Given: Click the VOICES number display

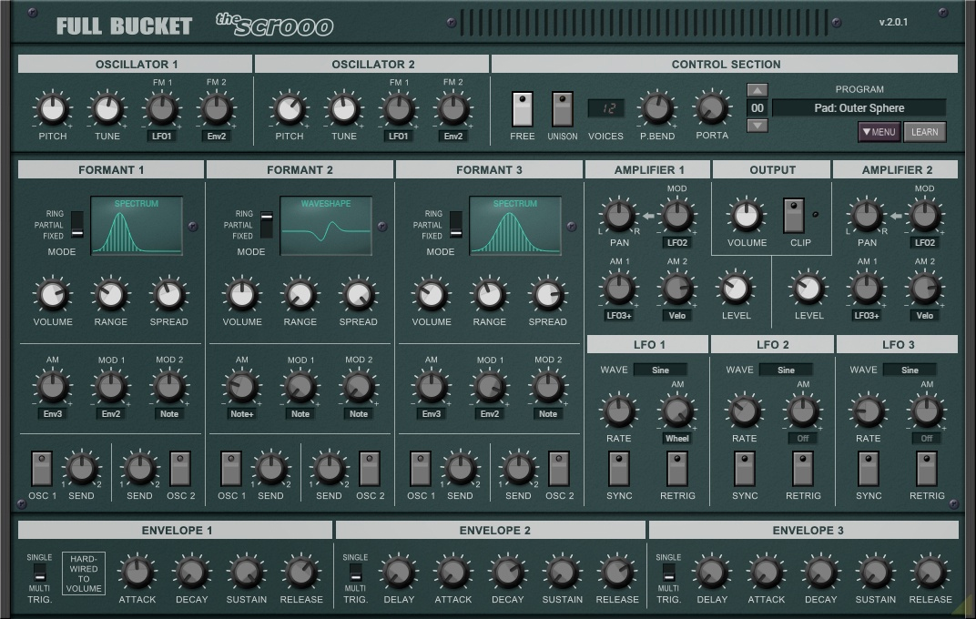Looking at the screenshot, I should (x=605, y=108).
